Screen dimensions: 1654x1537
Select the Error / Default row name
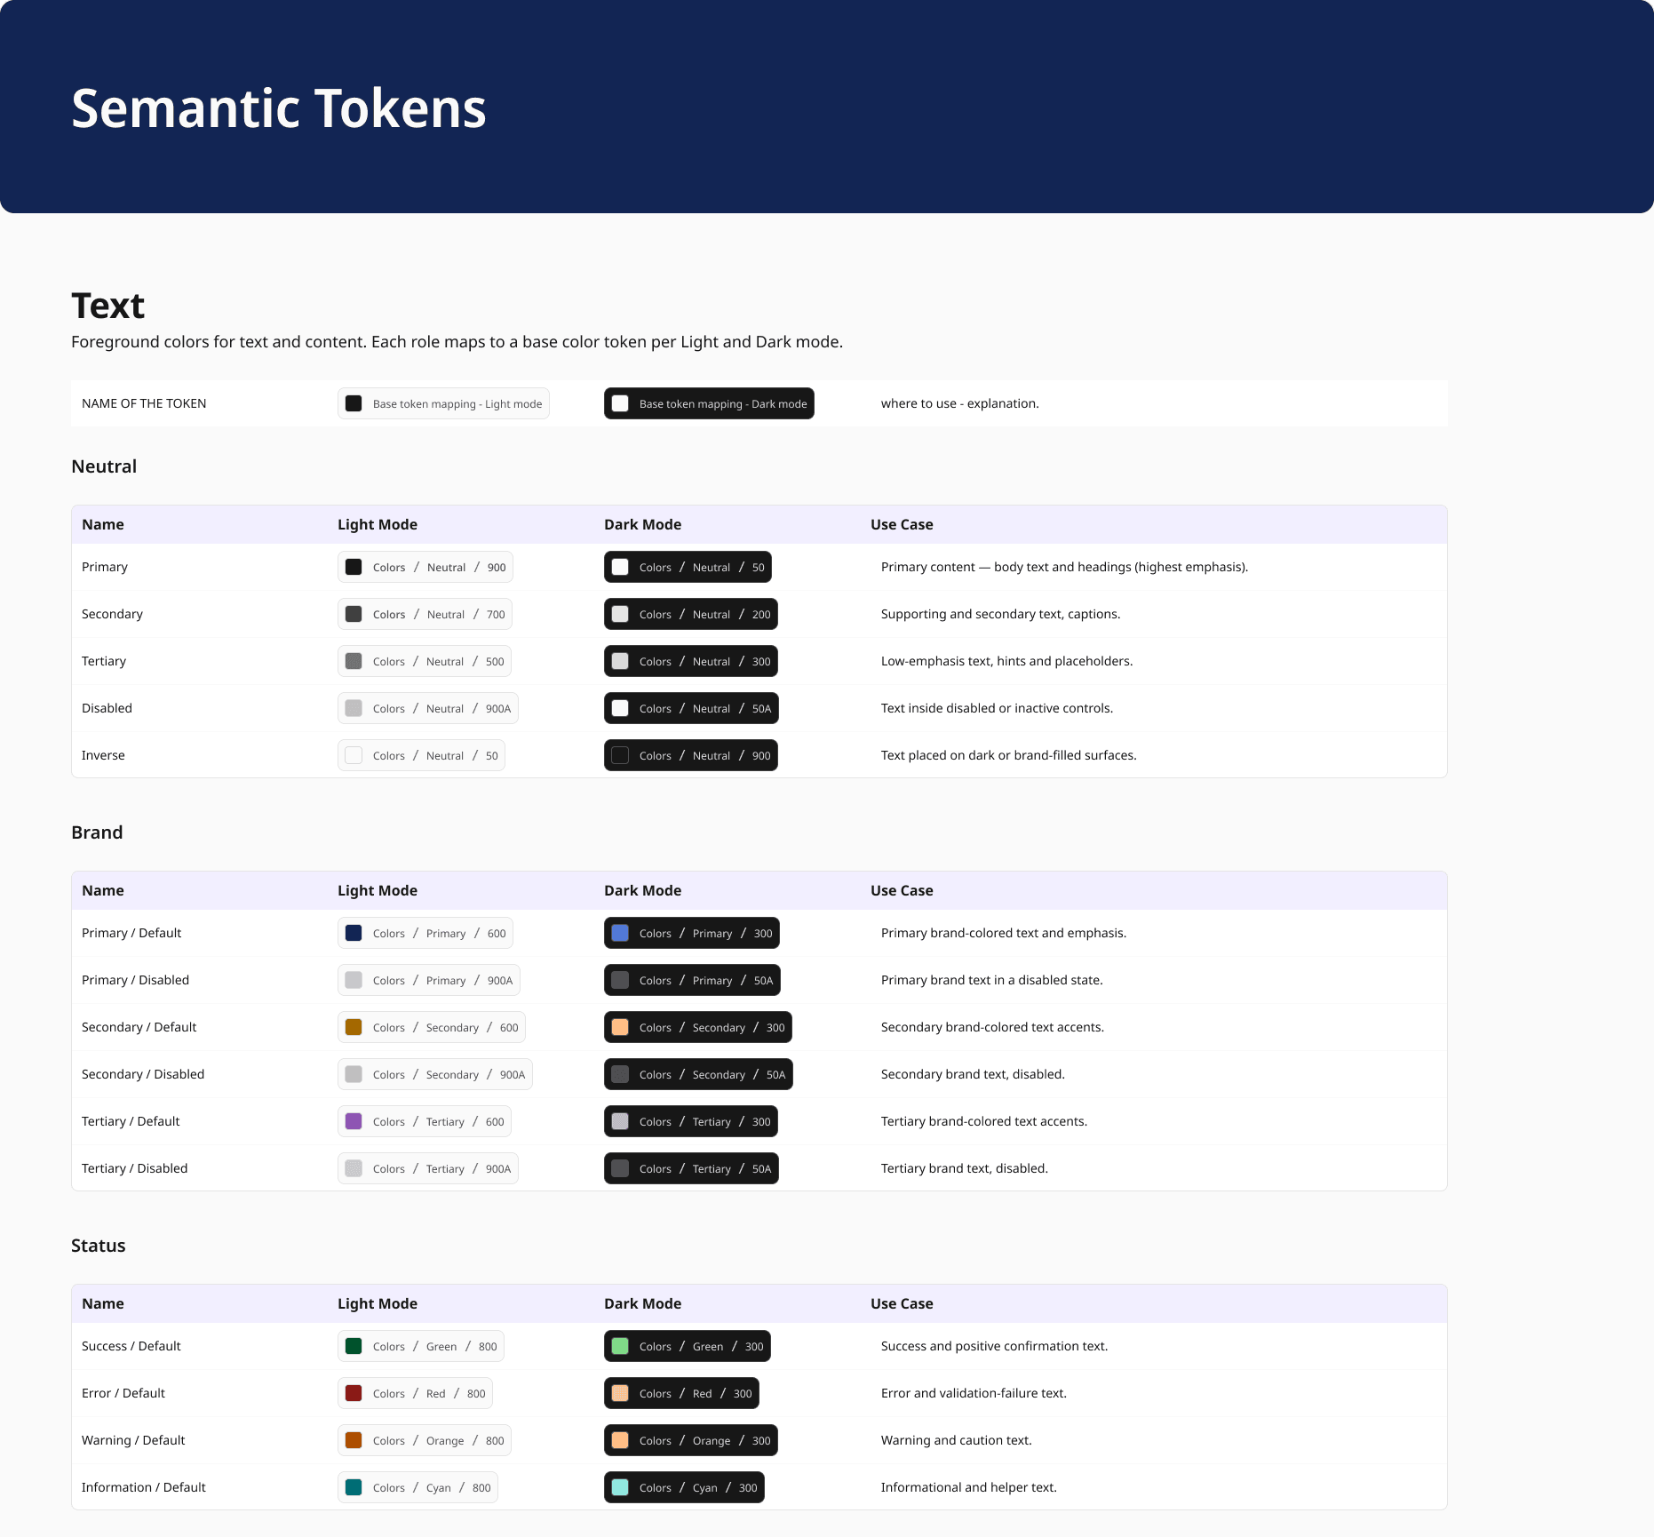123,1393
